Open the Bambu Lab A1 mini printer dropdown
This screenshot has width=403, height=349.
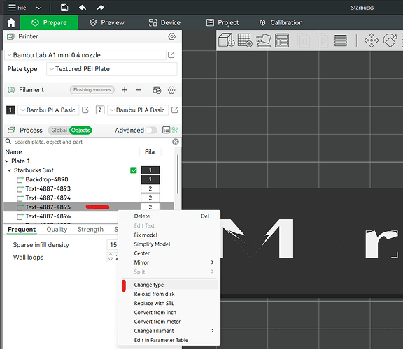pyautogui.click(x=85, y=55)
